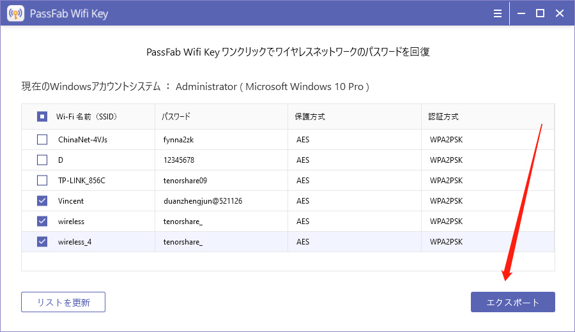Screen dimensions: 575x332
Task: Select the Vincent password duanzhengjun@521126 cell
Action: coord(203,201)
